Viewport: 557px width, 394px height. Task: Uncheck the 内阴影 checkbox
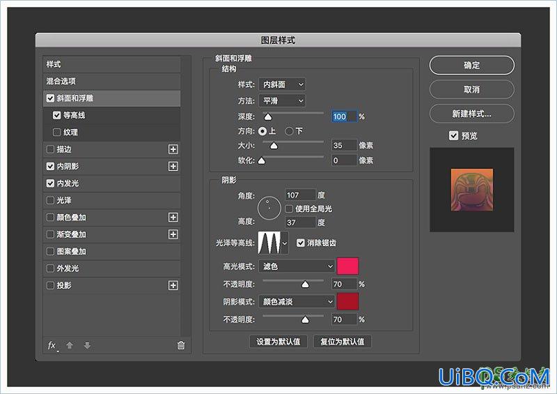(x=50, y=166)
